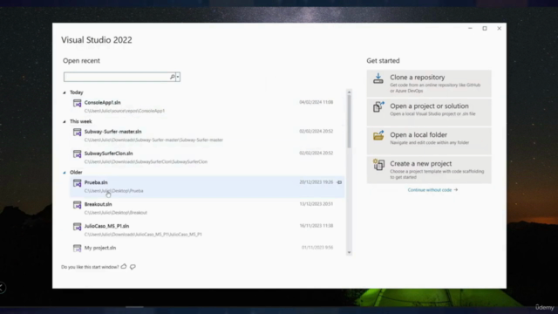This screenshot has height=314, width=558.
Task: Collapse the Today group
Action: point(65,92)
